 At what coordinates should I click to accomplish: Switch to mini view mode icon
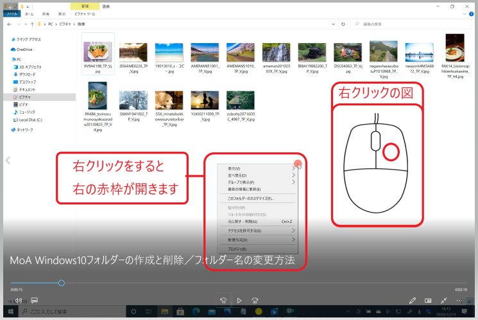(x=428, y=300)
